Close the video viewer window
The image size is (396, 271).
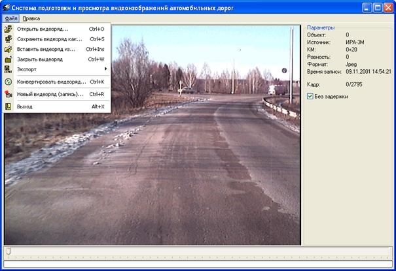(x=388, y=7)
